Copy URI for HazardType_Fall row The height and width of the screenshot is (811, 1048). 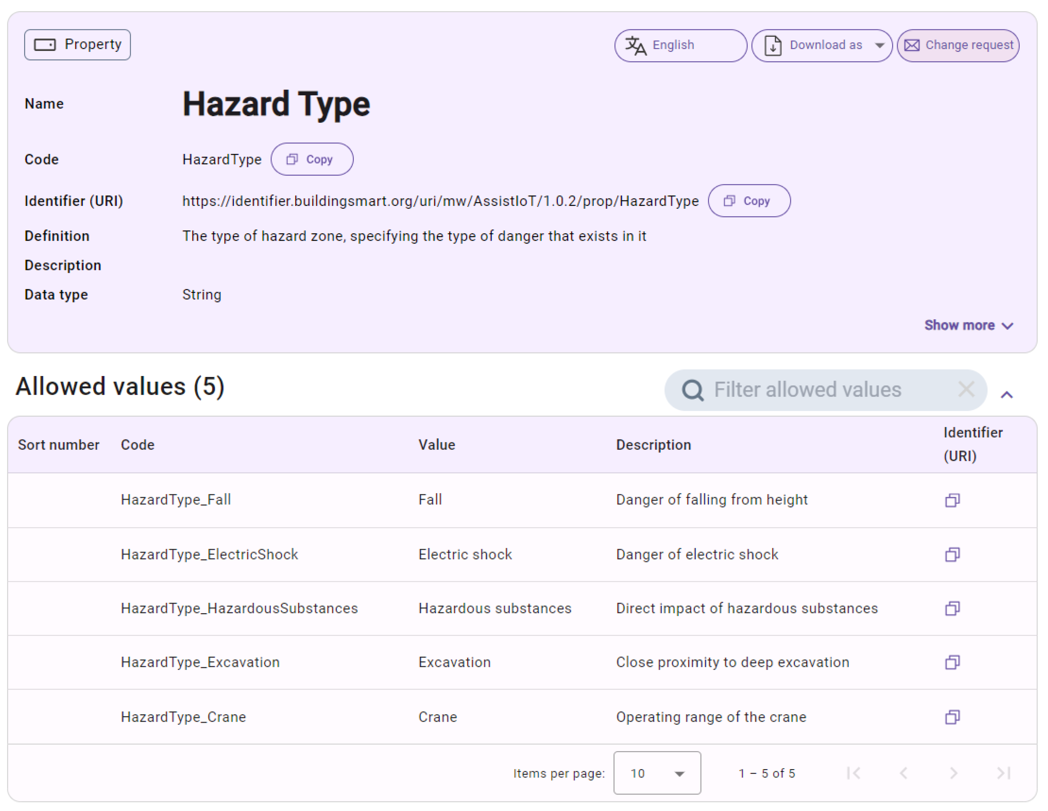[952, 500]
